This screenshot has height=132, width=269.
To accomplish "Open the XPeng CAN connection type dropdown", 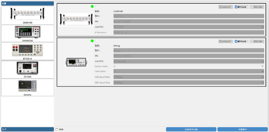I will [x=189, y=61].
